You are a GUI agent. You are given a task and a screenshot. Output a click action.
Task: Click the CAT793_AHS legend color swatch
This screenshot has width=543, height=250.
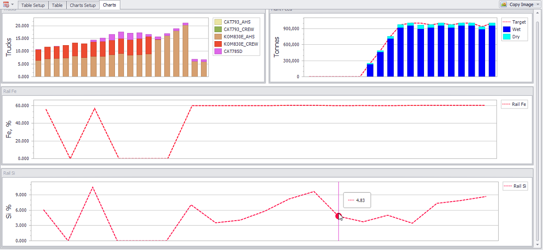point(218,22)
